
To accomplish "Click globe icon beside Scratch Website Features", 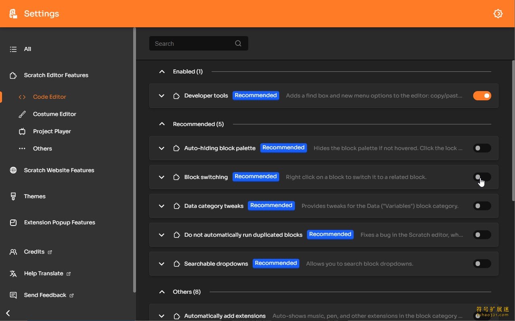I will (x=13, y=171).
